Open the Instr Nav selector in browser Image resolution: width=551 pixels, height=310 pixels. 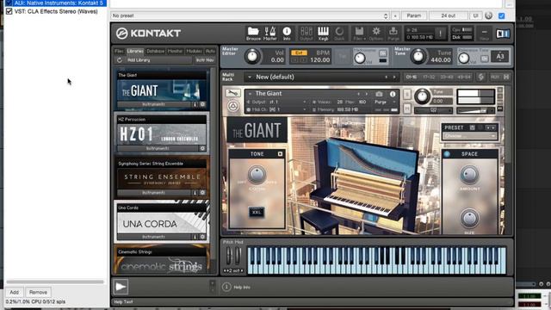pos(205,60)
